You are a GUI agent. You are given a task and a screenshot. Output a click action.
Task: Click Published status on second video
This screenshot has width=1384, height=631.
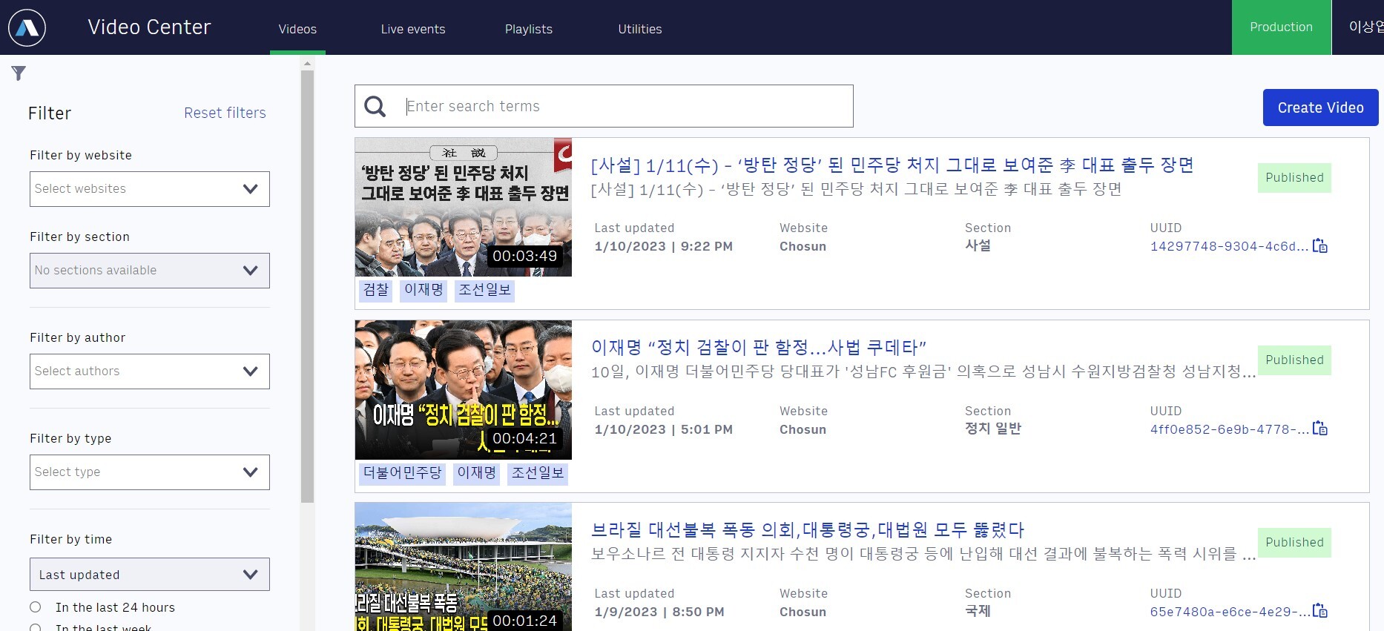(x=1294, y=360)
